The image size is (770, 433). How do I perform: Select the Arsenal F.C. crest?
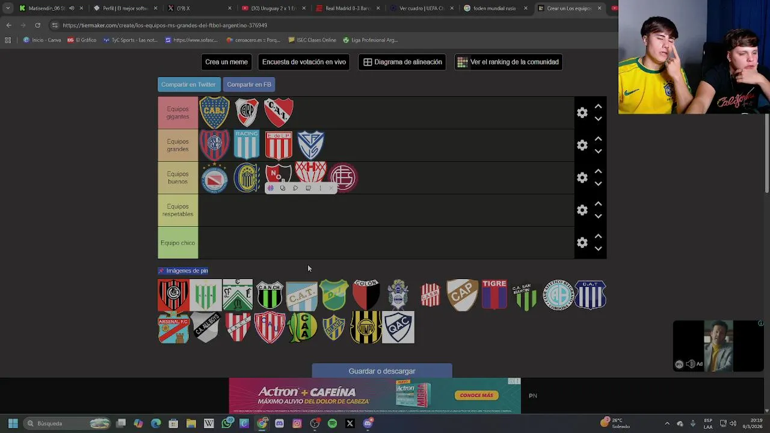click(x=173, y=327)
